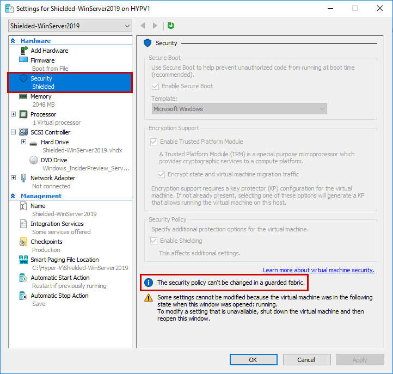This screenshot has height=374, width=393.
Task: Click the Memory chip icon
Action: (23, 96)
